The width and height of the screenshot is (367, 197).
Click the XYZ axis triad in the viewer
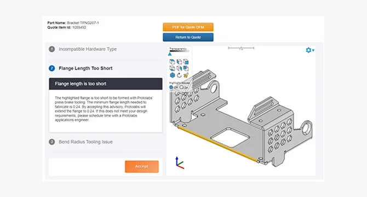[x=180, y=163]
